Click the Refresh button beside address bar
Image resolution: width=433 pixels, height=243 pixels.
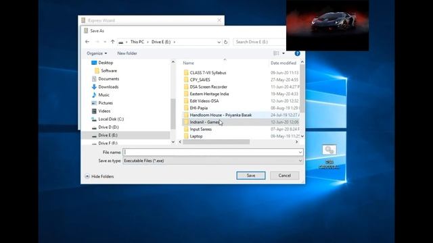[x=225, y=42]
